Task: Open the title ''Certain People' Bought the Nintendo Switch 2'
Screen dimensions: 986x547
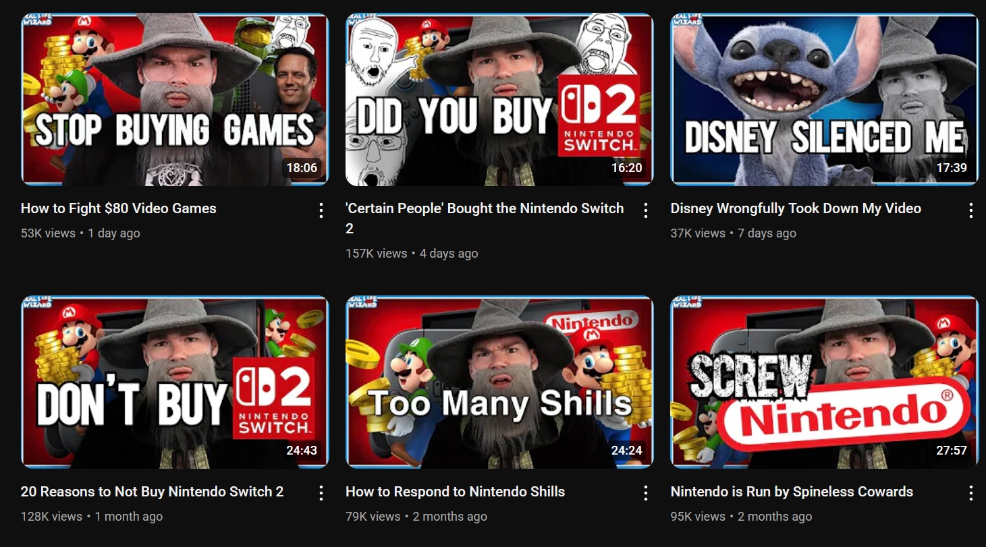Action: (485, 219)
